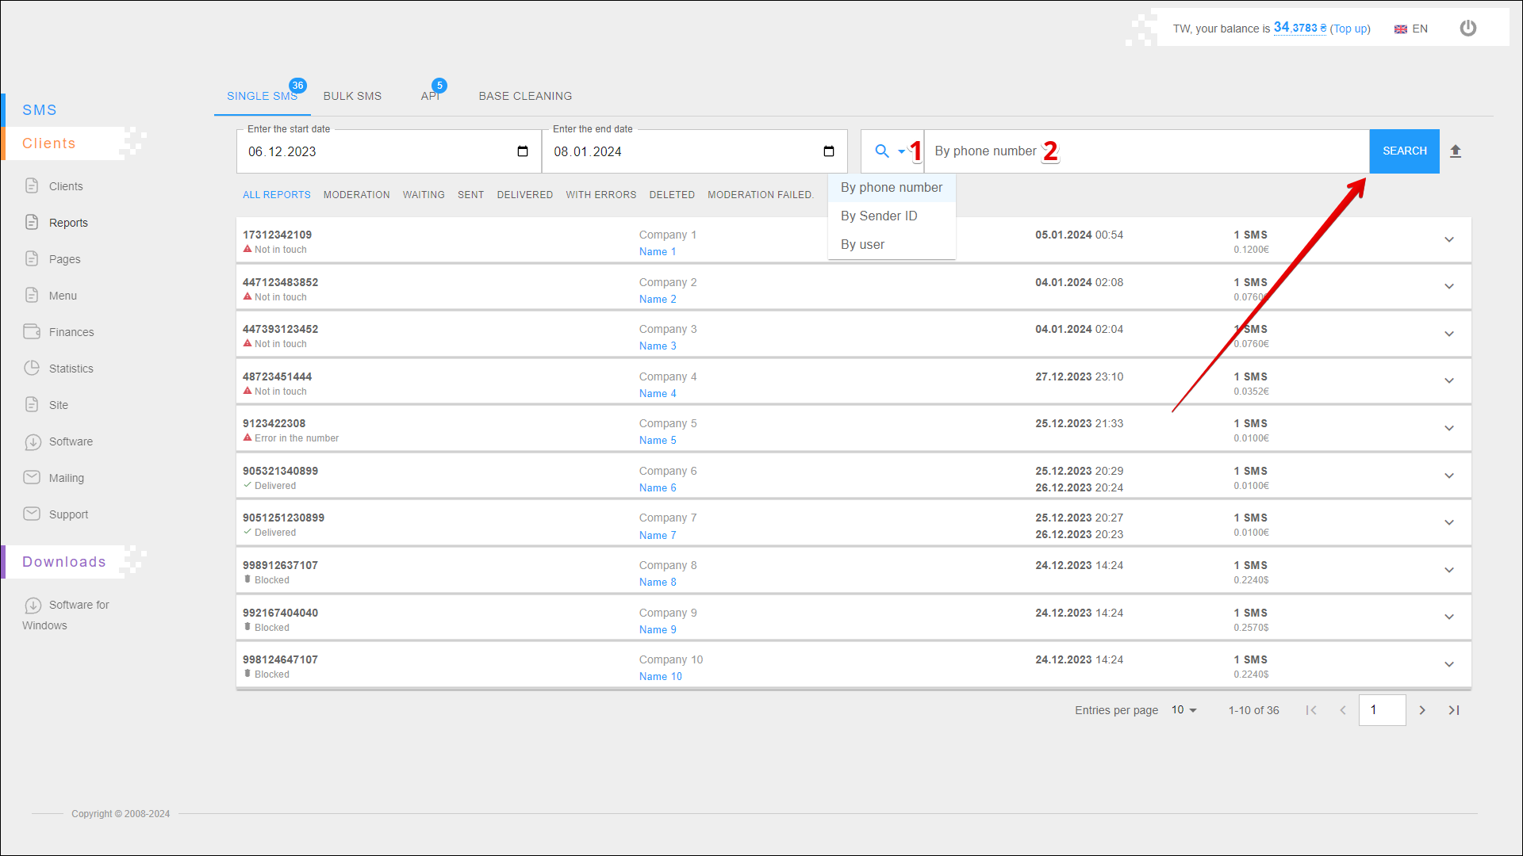Open the entries per page dropdown
The width and height of the screenshot is (1523, 856).
point(1183,710)
